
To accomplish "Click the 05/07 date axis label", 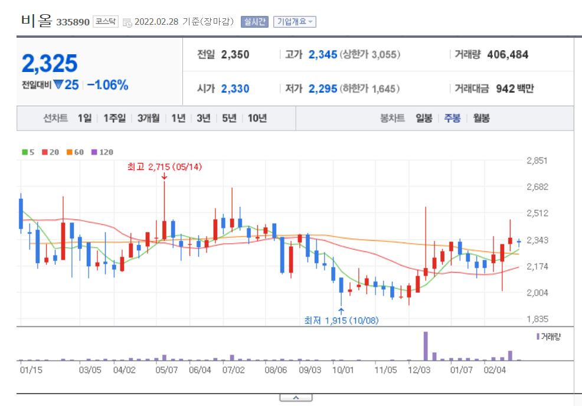I will pyautogui.click(x=166, y=370).
